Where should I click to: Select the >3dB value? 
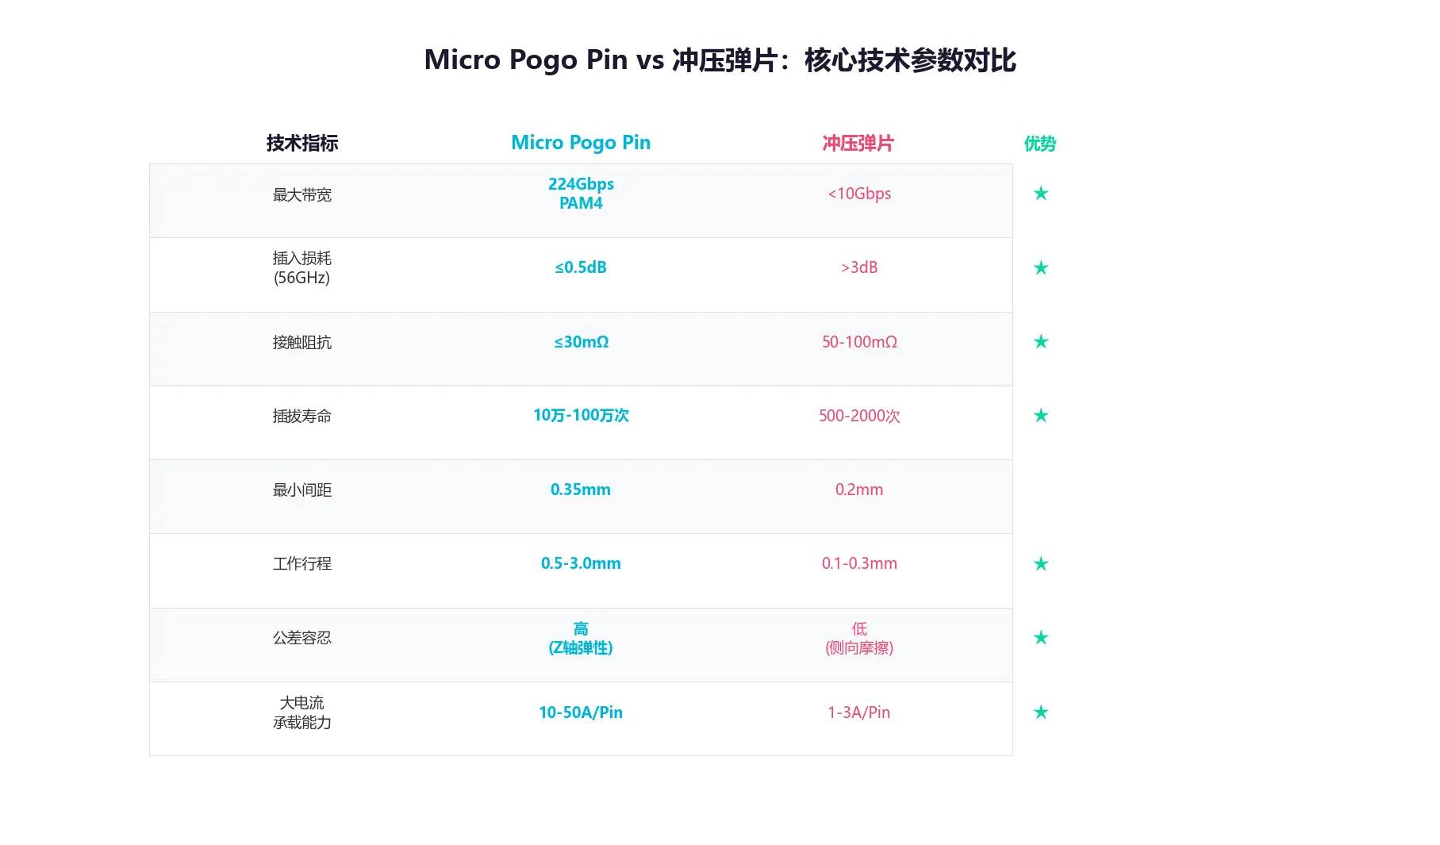(859, 267)
